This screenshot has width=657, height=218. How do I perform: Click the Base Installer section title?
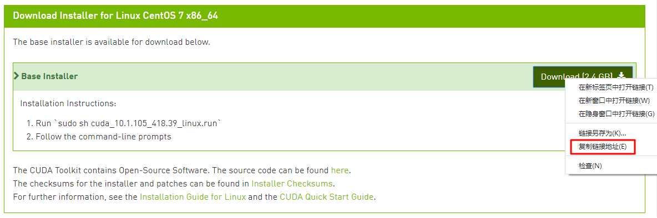coord(49,76)
